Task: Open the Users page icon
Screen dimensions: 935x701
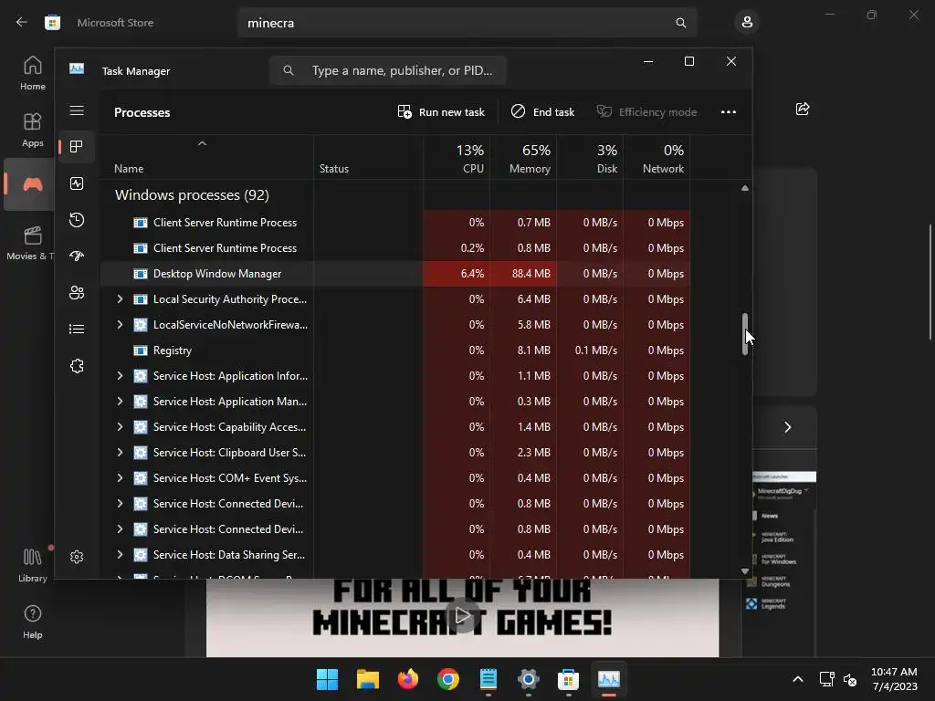Action: (77, 293)
